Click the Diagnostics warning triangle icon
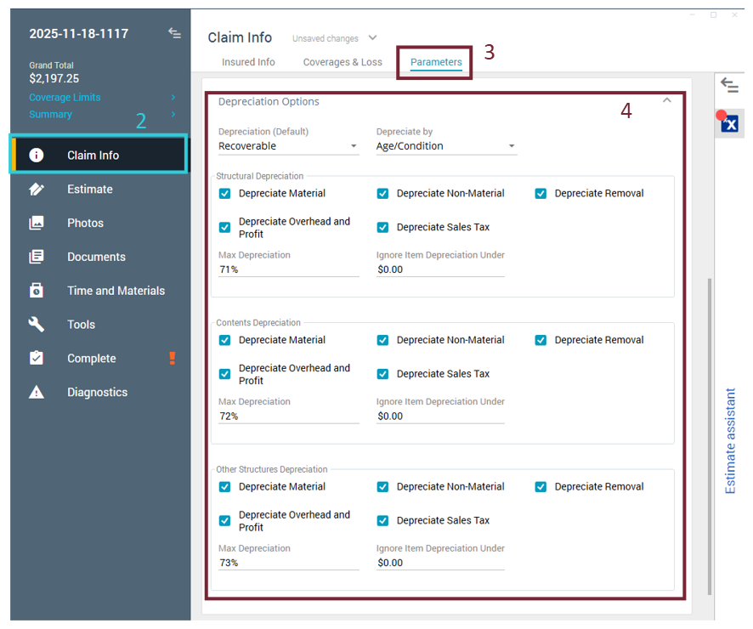 [x=37, y=393]
